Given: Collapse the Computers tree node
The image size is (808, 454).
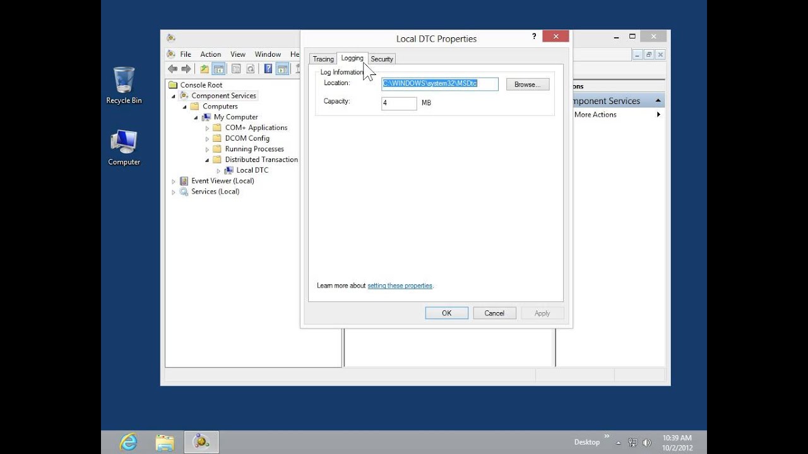Looking at the screenshot, I should click(184, 107).
